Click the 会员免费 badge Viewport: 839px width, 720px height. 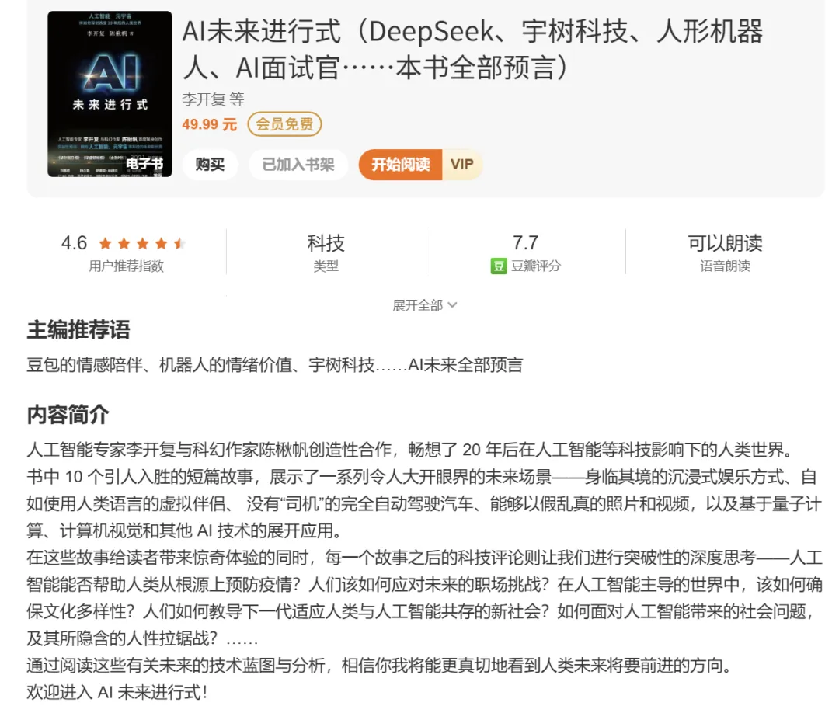284,124
